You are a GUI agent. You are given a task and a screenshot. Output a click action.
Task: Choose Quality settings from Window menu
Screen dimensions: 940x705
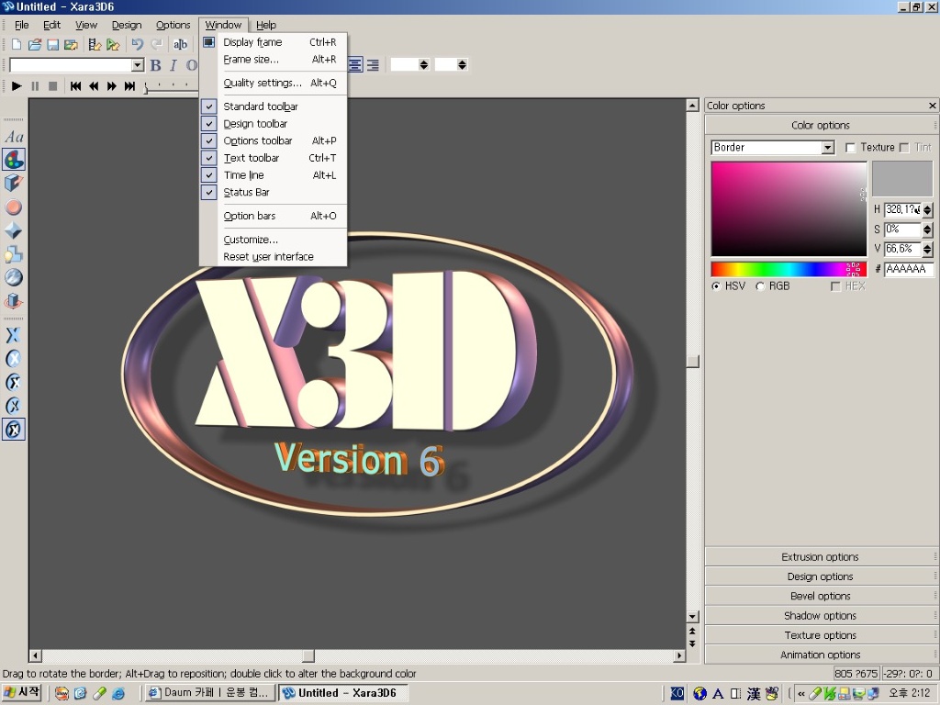coord(274,83)
